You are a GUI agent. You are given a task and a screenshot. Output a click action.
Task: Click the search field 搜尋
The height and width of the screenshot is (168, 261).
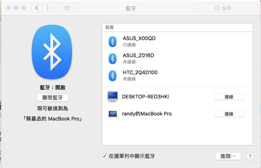pos(226,8)
